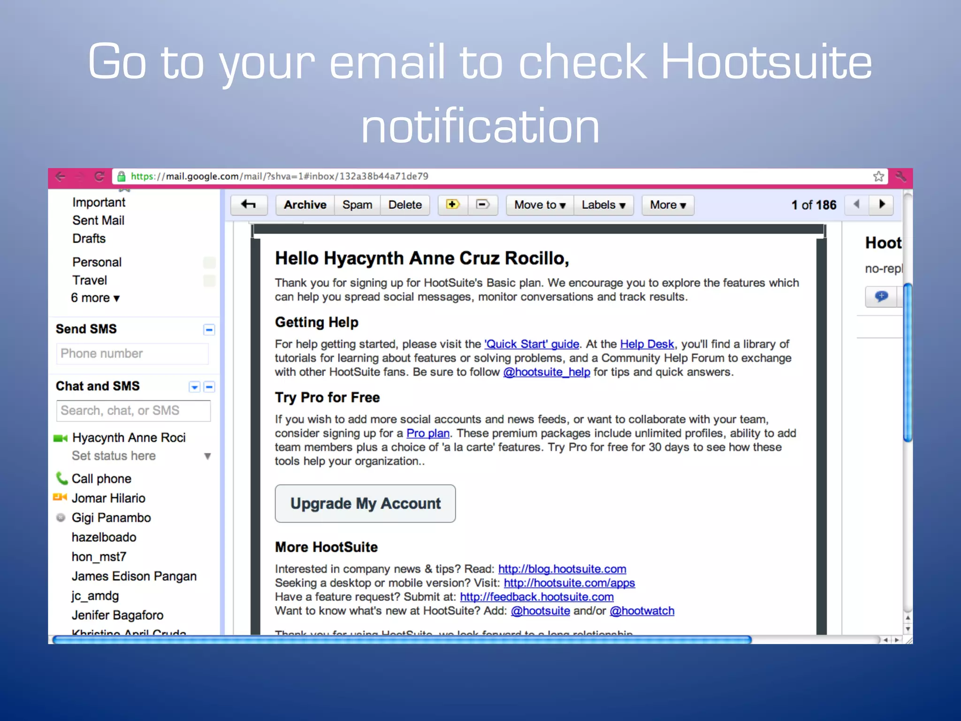Viewport: 961px width, 721px height.
Task: Toggle the Travel label color box
Action: 210,281
